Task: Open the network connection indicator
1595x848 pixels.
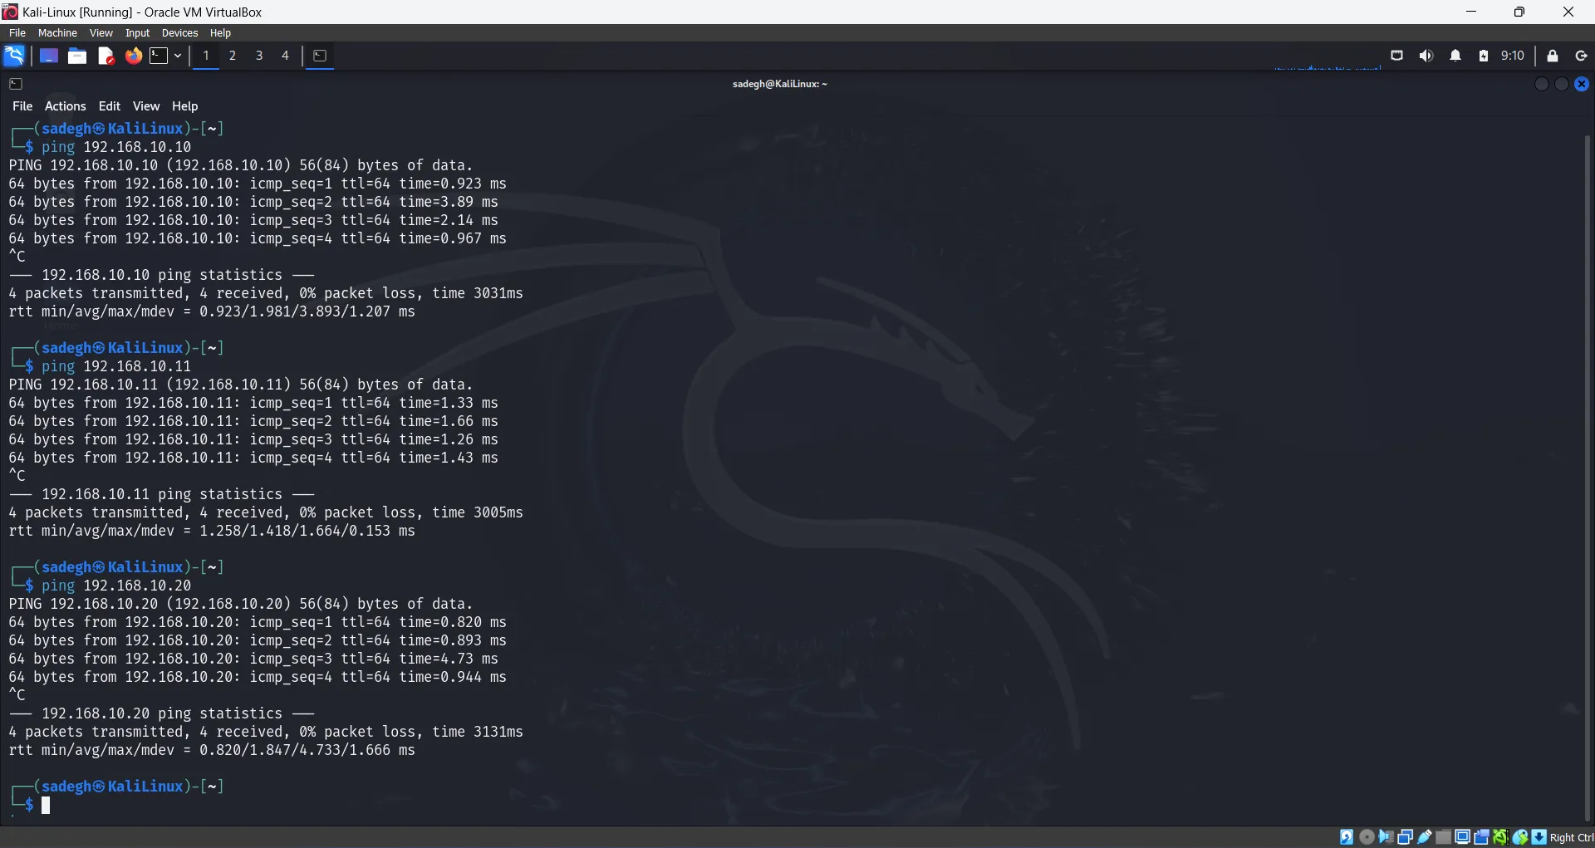Action: coord(1397,56)
